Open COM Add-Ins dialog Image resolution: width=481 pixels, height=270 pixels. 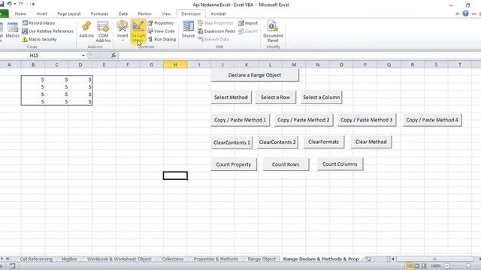[103, 31]
